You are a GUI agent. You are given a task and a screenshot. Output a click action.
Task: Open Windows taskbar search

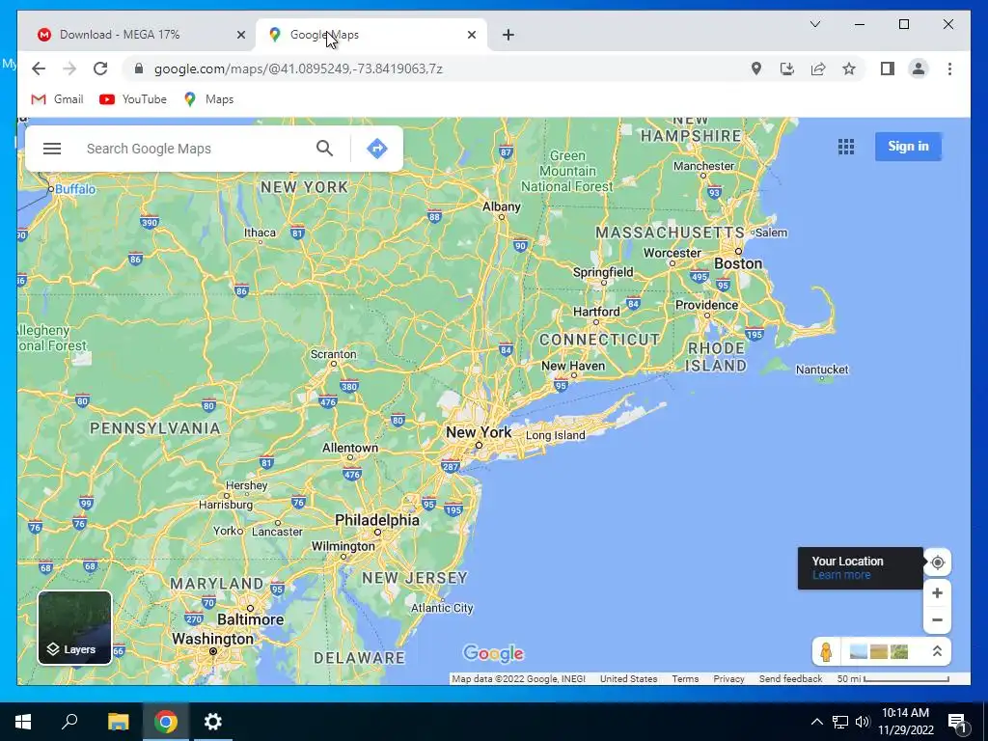coord(69,722)
